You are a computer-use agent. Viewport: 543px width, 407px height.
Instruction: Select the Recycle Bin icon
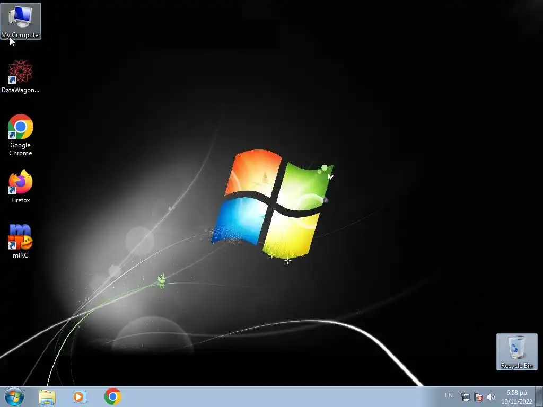[x=516, y=352]
